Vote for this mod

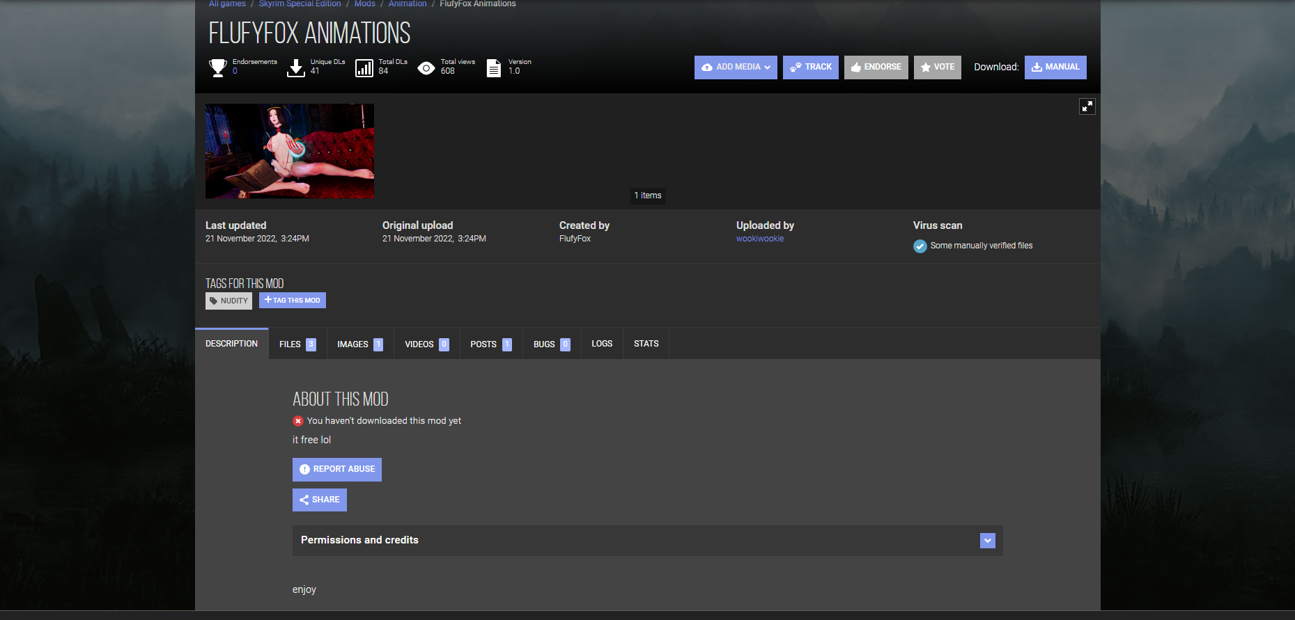[x=938, y=67]
